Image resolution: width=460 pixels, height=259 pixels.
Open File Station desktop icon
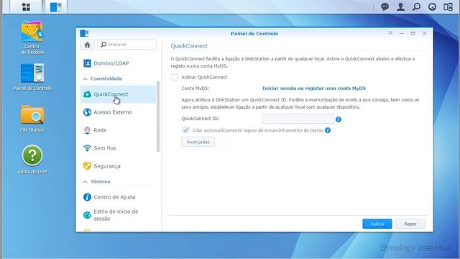[32, 119]
